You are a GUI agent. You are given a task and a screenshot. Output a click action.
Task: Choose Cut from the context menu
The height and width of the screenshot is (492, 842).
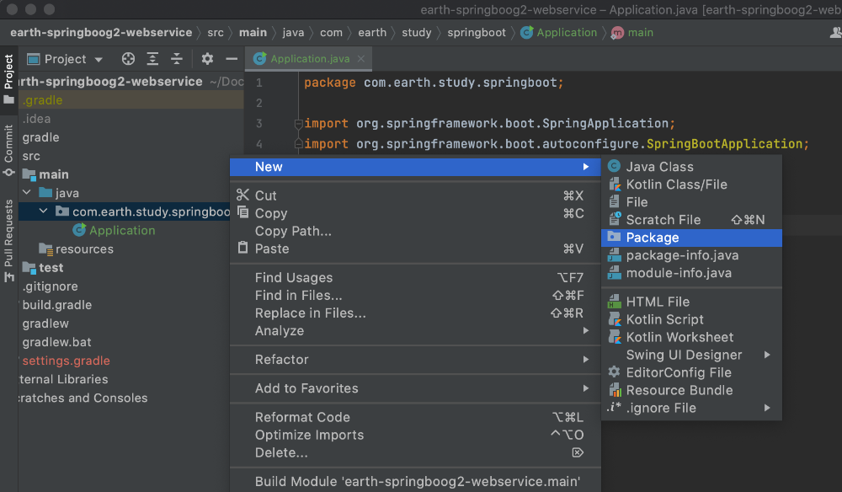coord(415,195)
